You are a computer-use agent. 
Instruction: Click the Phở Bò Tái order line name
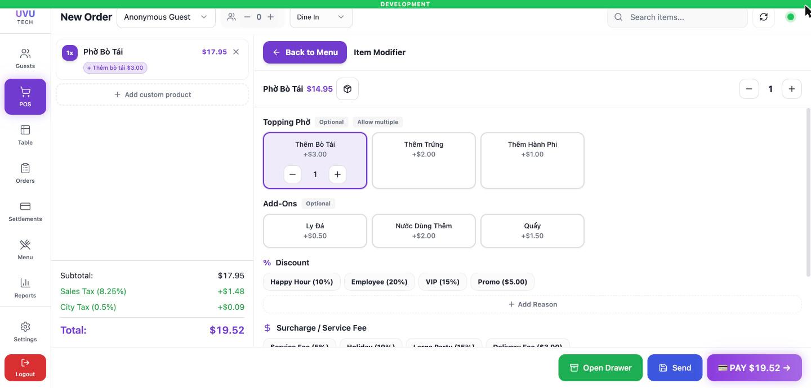click(x=103, y=52)
